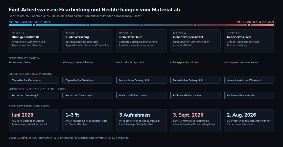Open the 'KI als Werkzeug' card heading
This screenshot has width=283, height=147.
[x=77, y=37]
